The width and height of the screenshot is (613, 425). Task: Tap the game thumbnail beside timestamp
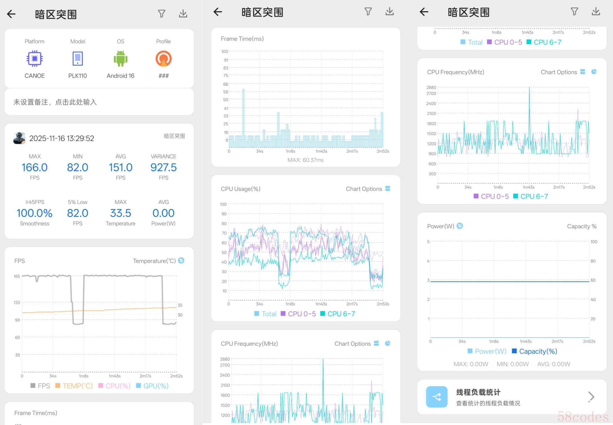tap(19, 138)
